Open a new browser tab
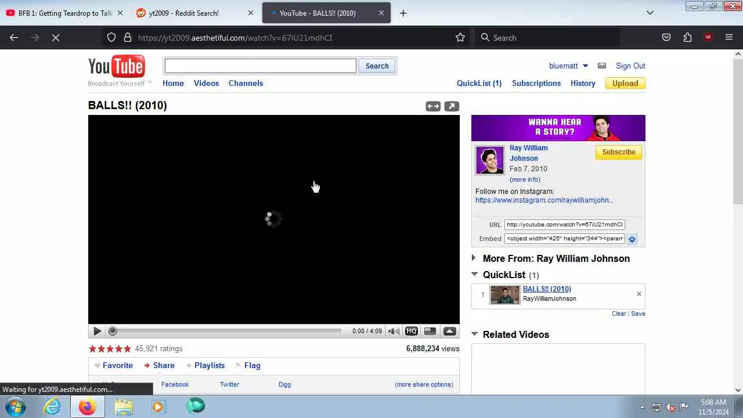This screenshot has height=418, width=743. tap(403, 13)
